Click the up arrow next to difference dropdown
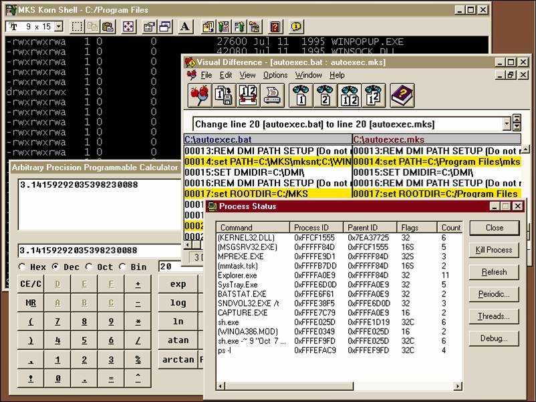536x402 pixels. pyautogui.click(x=517, y=118)
